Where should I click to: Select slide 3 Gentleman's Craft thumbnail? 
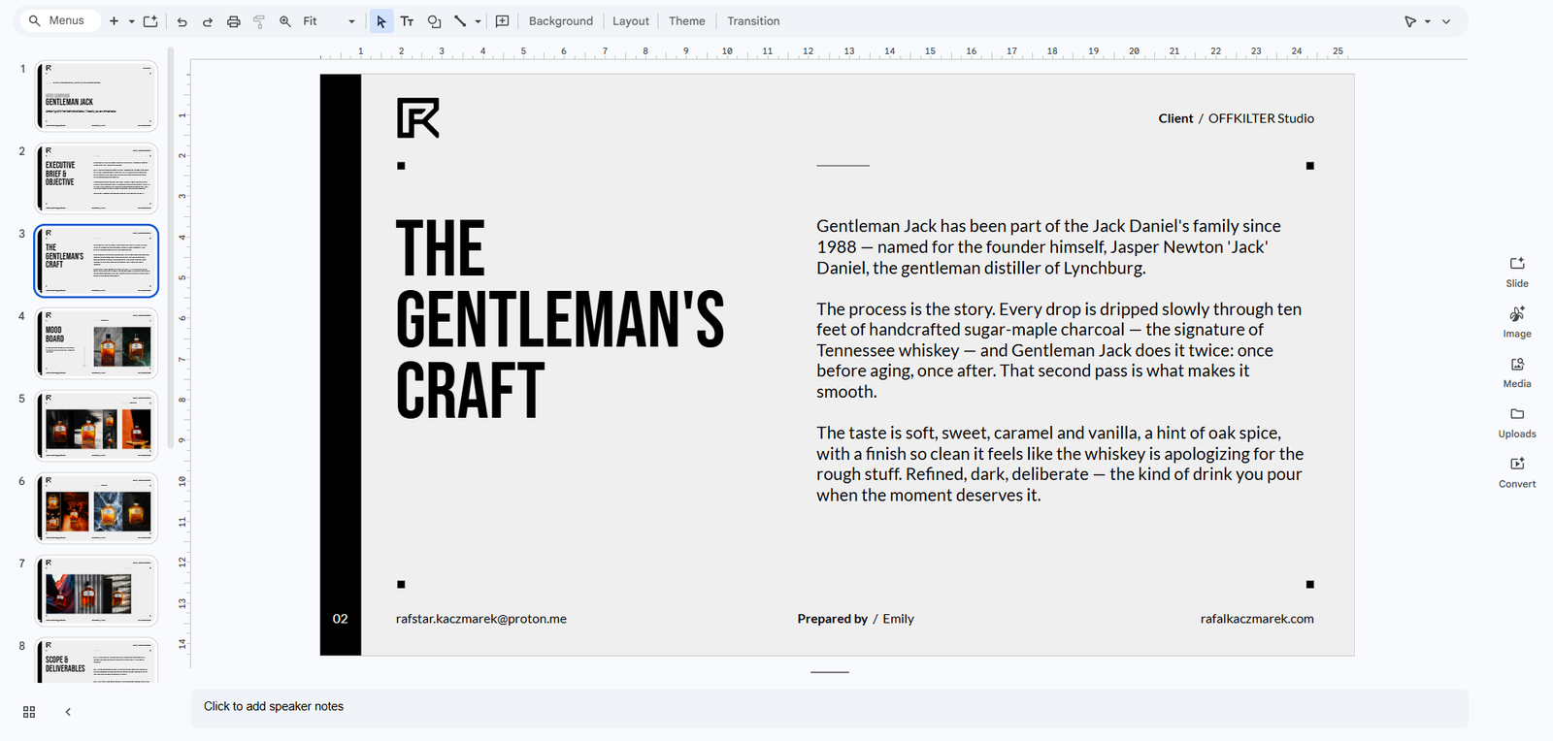(x=96, y=261)
